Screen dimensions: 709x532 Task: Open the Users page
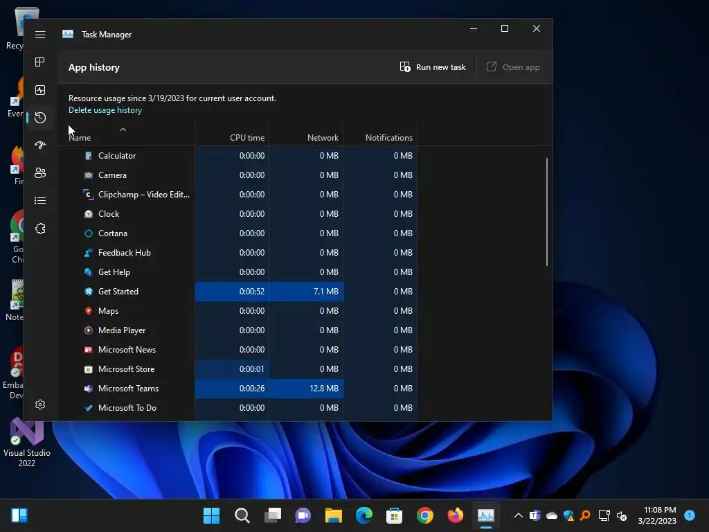coord(40,172)
